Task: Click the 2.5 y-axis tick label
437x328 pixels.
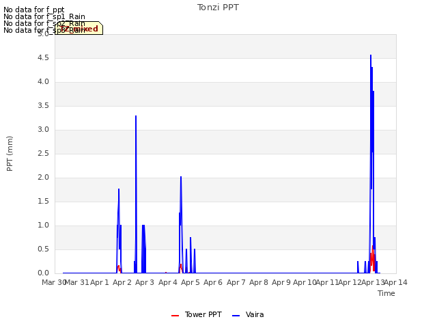Action: [x=43, y=153]
